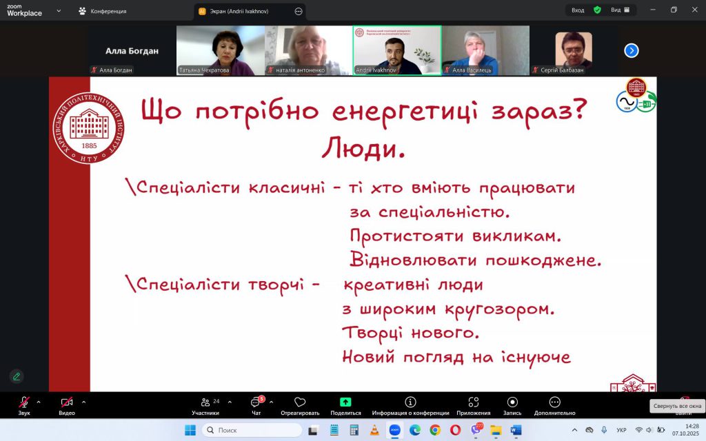Open Google Chrome from the taskbar

435,430
